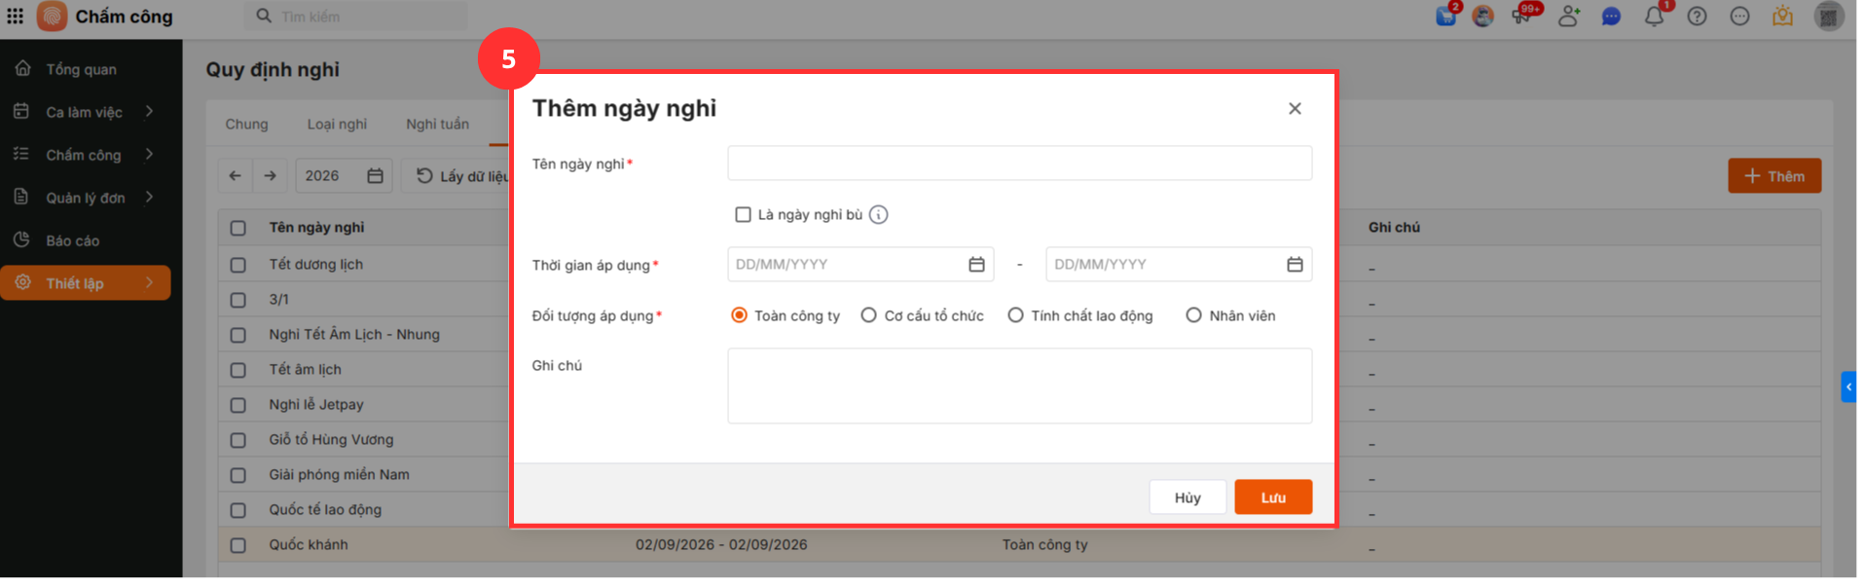
Task: Open the help question mark icon
Action: point(1697,17)
